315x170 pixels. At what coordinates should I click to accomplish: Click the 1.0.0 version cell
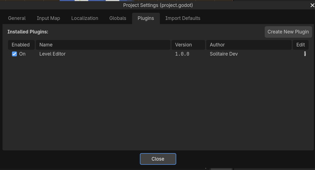click(182, 54)
